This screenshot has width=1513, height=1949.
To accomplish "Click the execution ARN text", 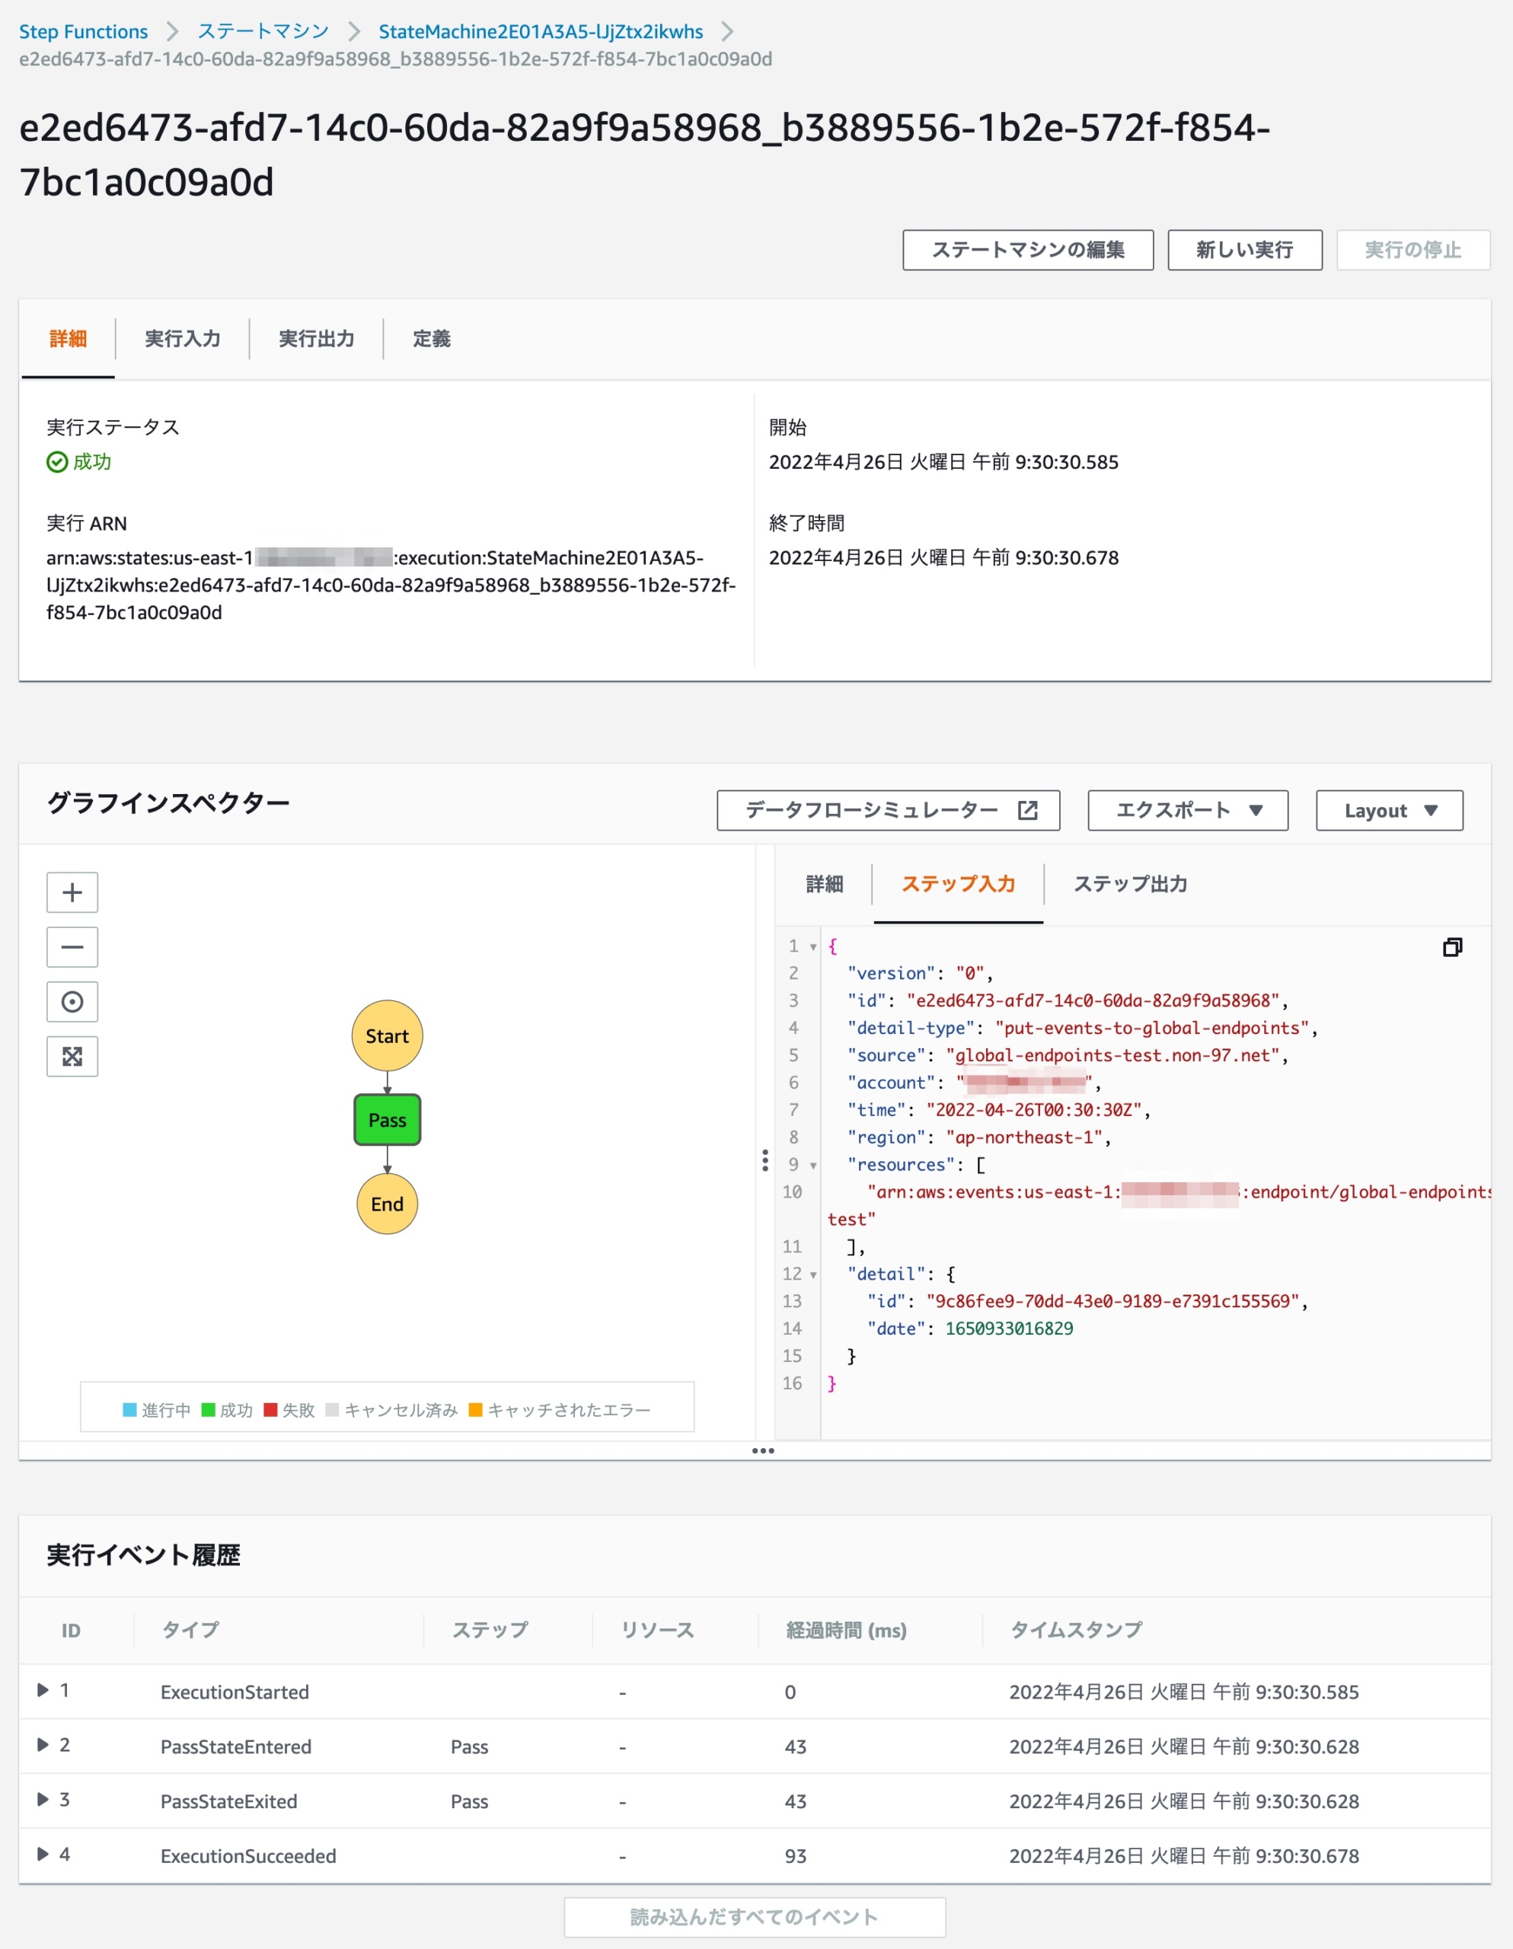I will (391, 585).
